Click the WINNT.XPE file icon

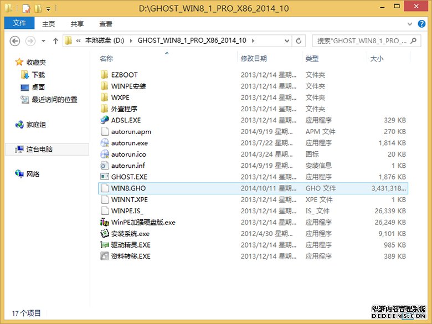105,199
